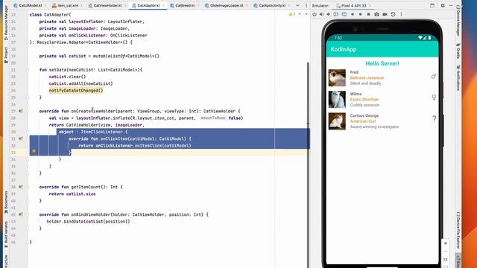
Task: Collapse CatAdapter constructor fold marker on line 17
Action: tap(28, 42)
